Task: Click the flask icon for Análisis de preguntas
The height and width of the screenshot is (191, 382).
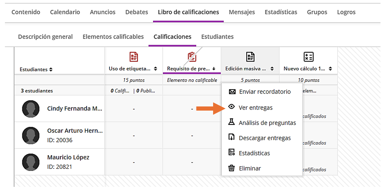Action: (x=232, y=122)
